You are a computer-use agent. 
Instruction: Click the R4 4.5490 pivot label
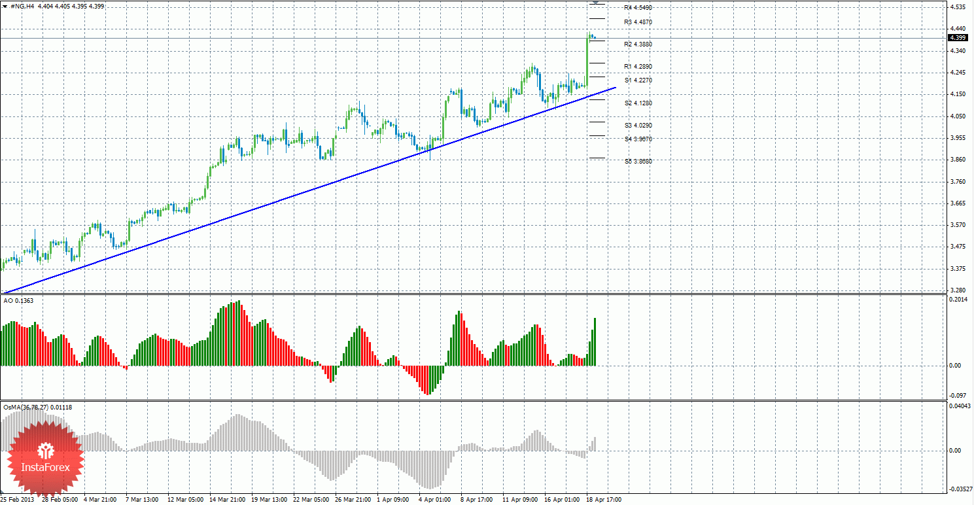tap(638, 8)
